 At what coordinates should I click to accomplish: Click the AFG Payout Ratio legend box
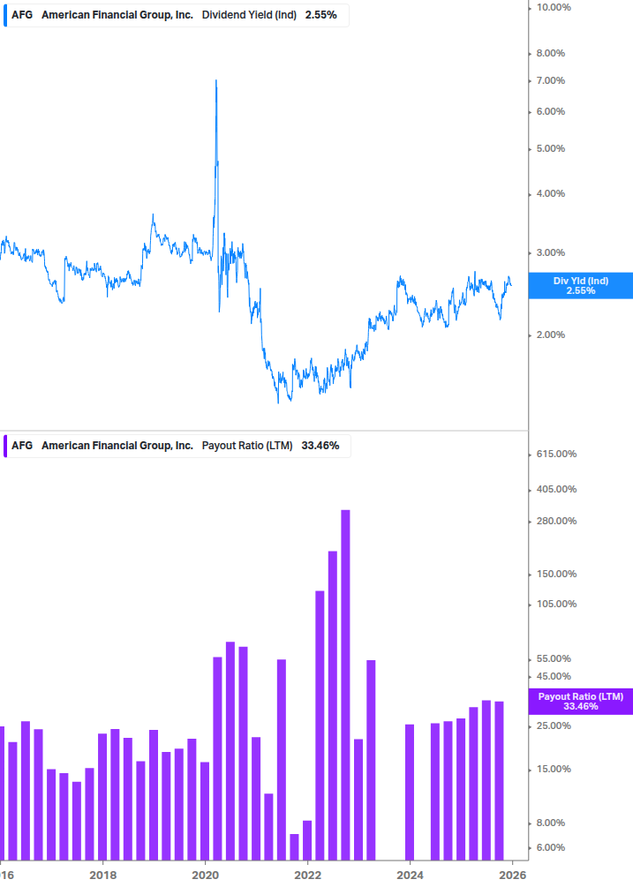(176, 446)
